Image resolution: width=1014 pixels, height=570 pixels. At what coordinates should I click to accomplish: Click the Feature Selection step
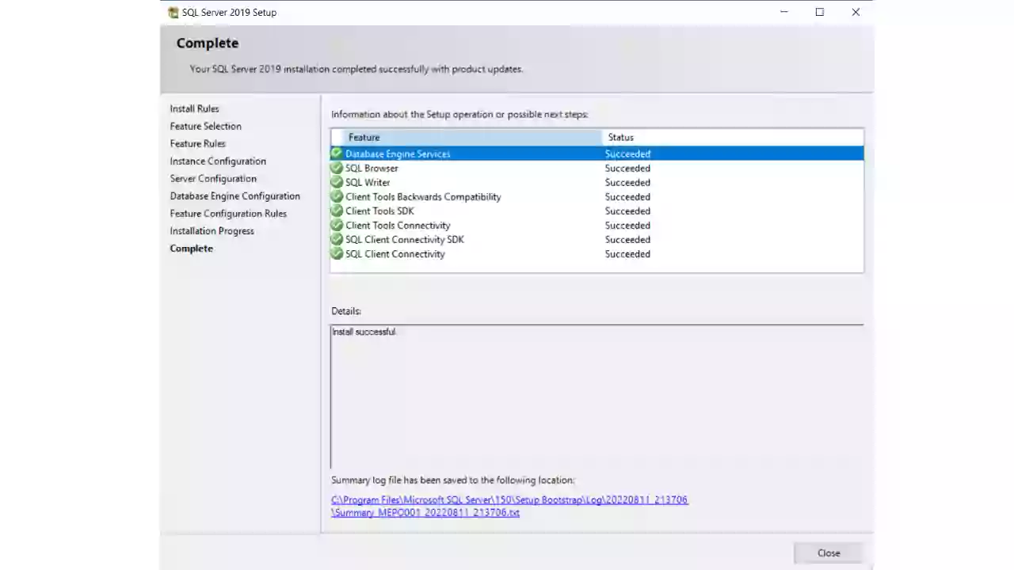tap(205, 126)
